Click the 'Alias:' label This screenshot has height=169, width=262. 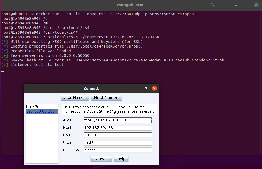(68, 120)
